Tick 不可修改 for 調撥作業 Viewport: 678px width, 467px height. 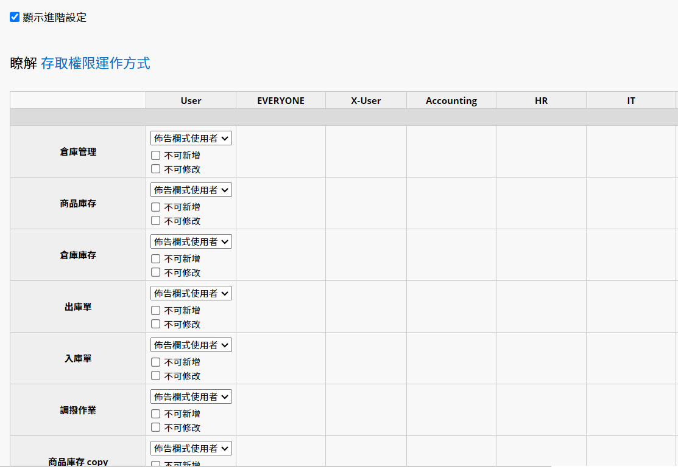pyautogui.click(x=156, y=427)
